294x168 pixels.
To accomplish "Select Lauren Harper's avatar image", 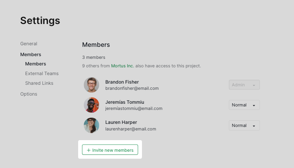I will [92, 125].
